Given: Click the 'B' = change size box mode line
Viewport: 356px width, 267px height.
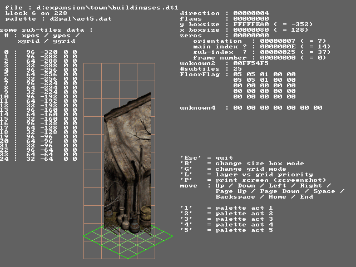Looking at the screenshot, I should point(242,164).
